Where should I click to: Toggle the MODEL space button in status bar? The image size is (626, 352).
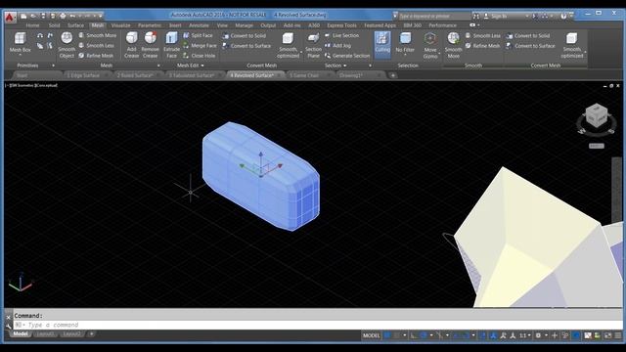pos(371,335)
